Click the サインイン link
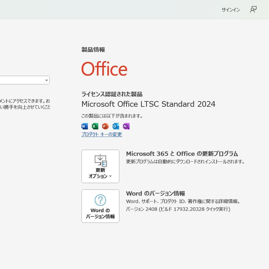Viewport: 269px width, 269px height. [230, 10]
